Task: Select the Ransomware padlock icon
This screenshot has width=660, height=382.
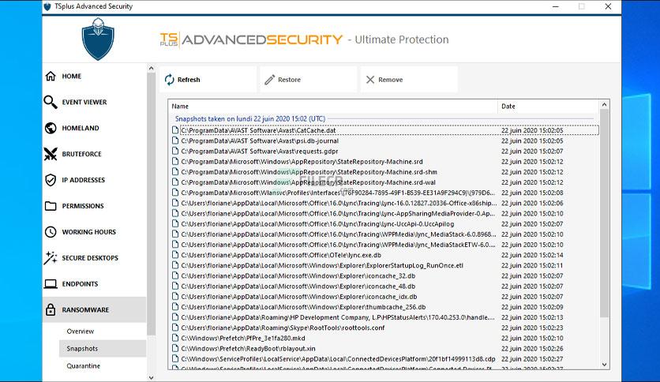Action: point(51,309)
